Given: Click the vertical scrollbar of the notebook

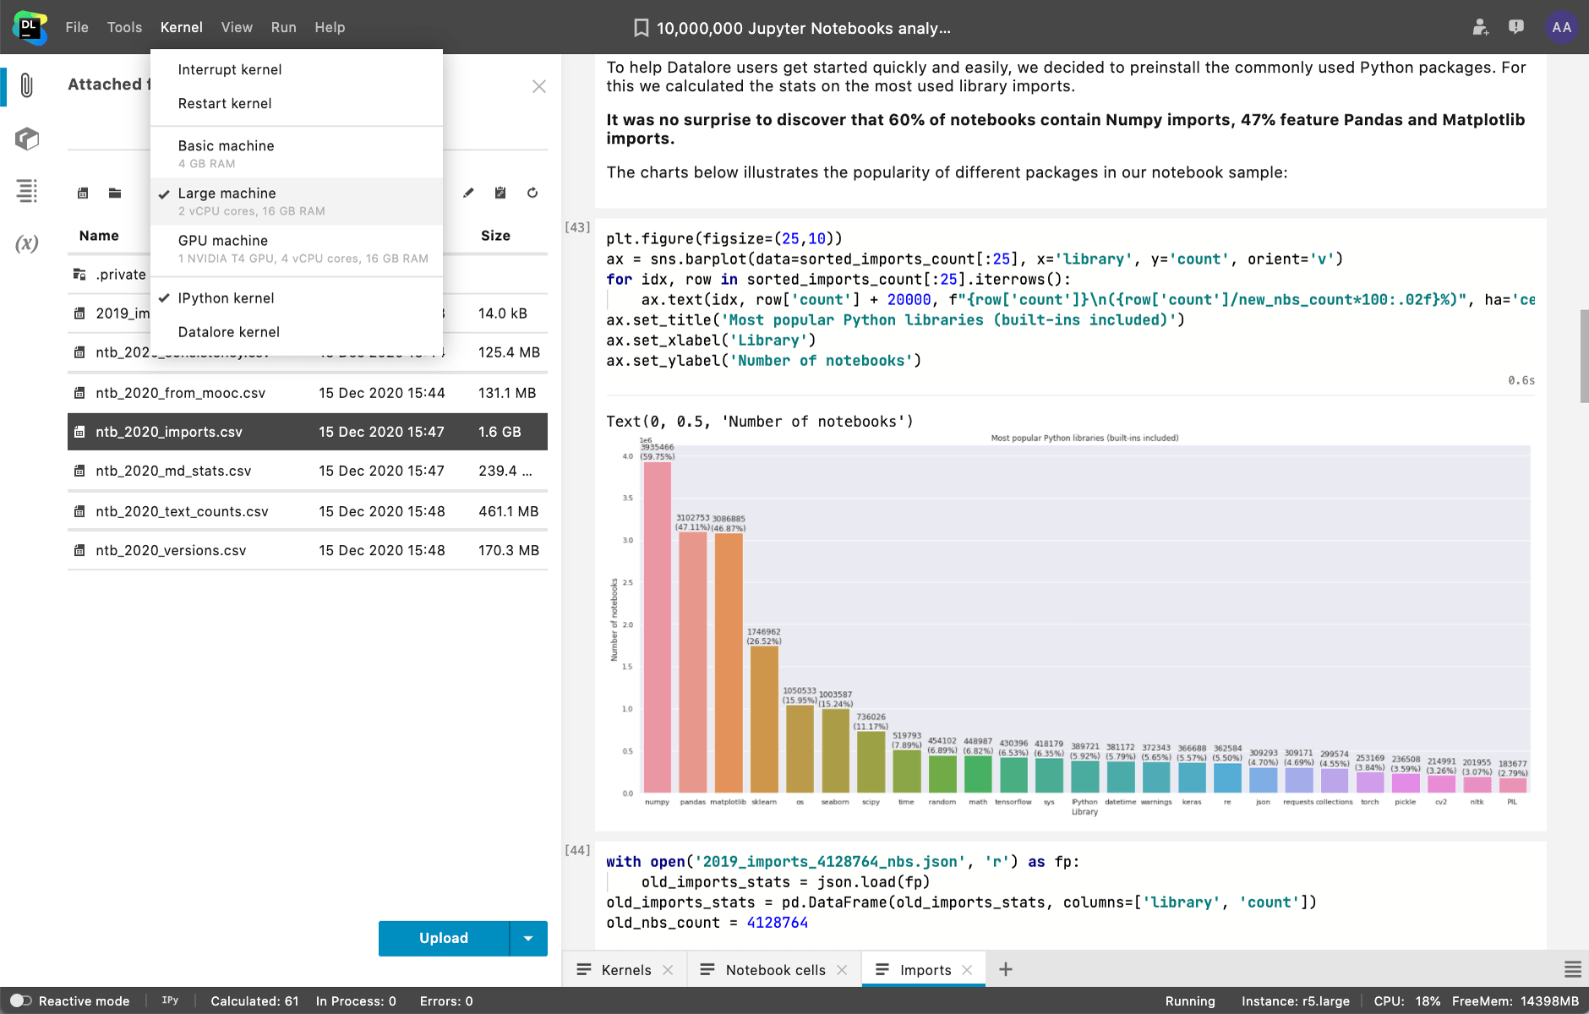Looking at the screenshot, I should tap(1584, 356).
